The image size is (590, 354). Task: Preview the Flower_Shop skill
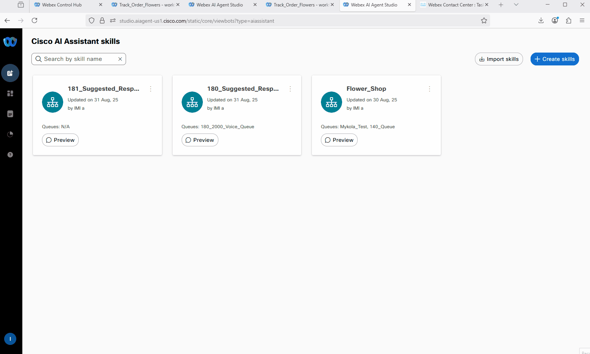click(x=339, y=140)
